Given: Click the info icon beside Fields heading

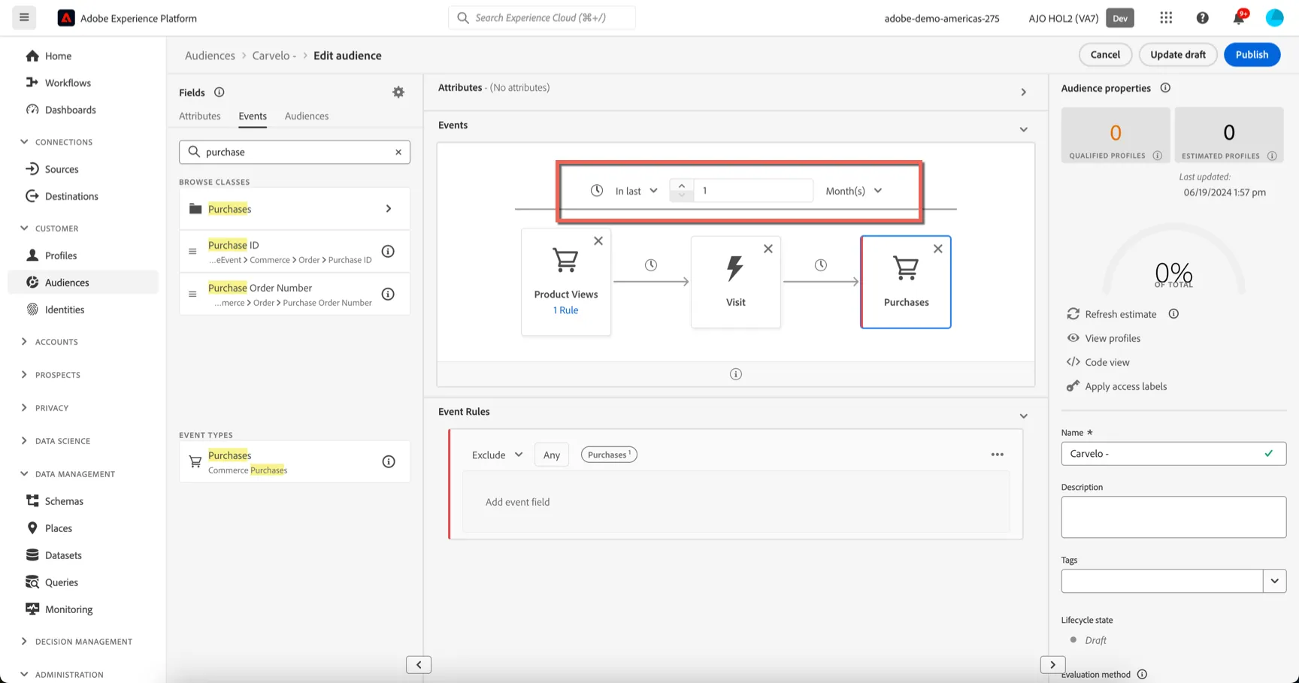Looking at the screenshot, I should 220,92.
